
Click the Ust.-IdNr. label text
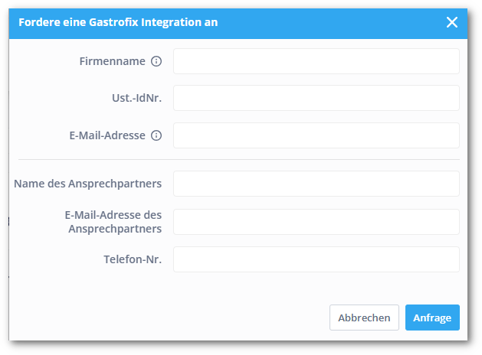pos(131,98)
